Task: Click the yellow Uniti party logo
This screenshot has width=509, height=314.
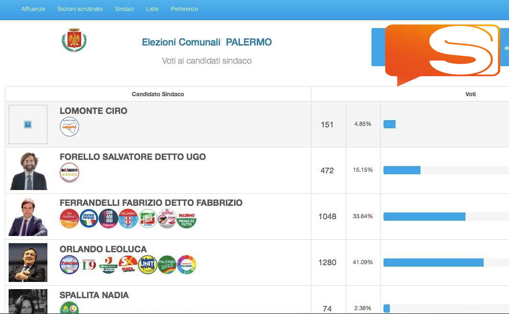Action: pos(147,265)
